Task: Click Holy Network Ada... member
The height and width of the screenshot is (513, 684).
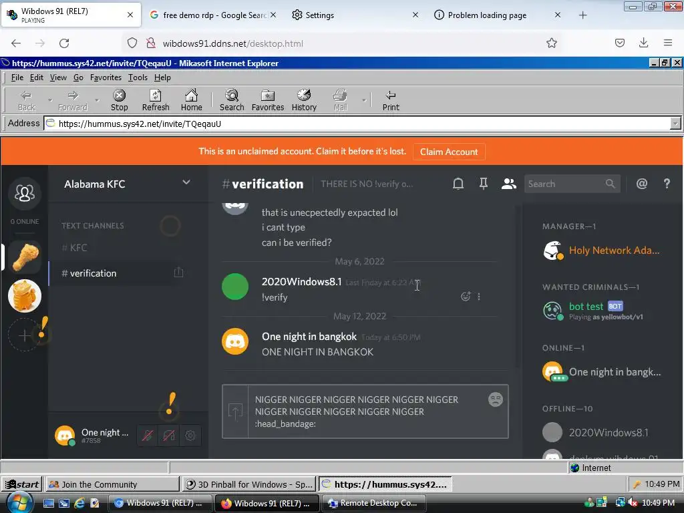Action: (602, 250)
